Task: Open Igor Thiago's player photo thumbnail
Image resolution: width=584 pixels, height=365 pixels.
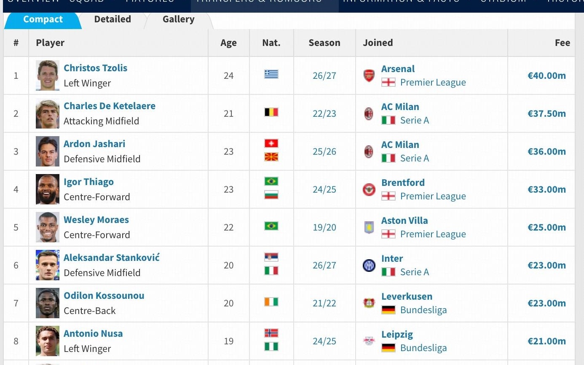Action: click(x=47, y=189)
